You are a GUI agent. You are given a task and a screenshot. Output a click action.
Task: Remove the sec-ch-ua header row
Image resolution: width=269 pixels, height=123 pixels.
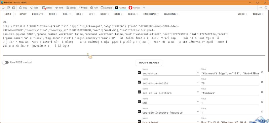coord(262,72)
